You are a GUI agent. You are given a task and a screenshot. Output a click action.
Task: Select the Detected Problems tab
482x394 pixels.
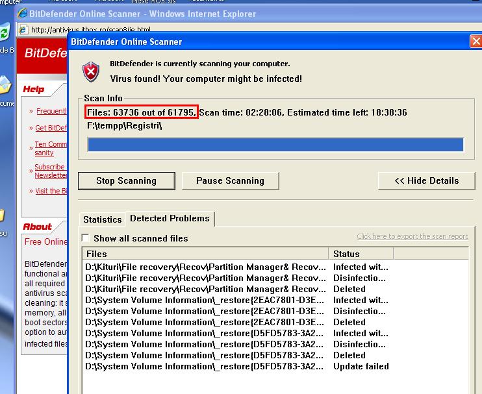pyautogui.click(x=170, y=218)
